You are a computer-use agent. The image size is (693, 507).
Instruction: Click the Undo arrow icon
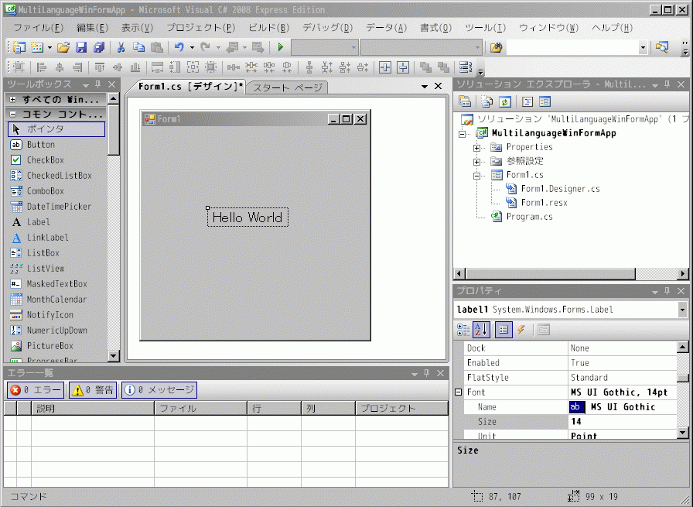(x=179, y=47)
